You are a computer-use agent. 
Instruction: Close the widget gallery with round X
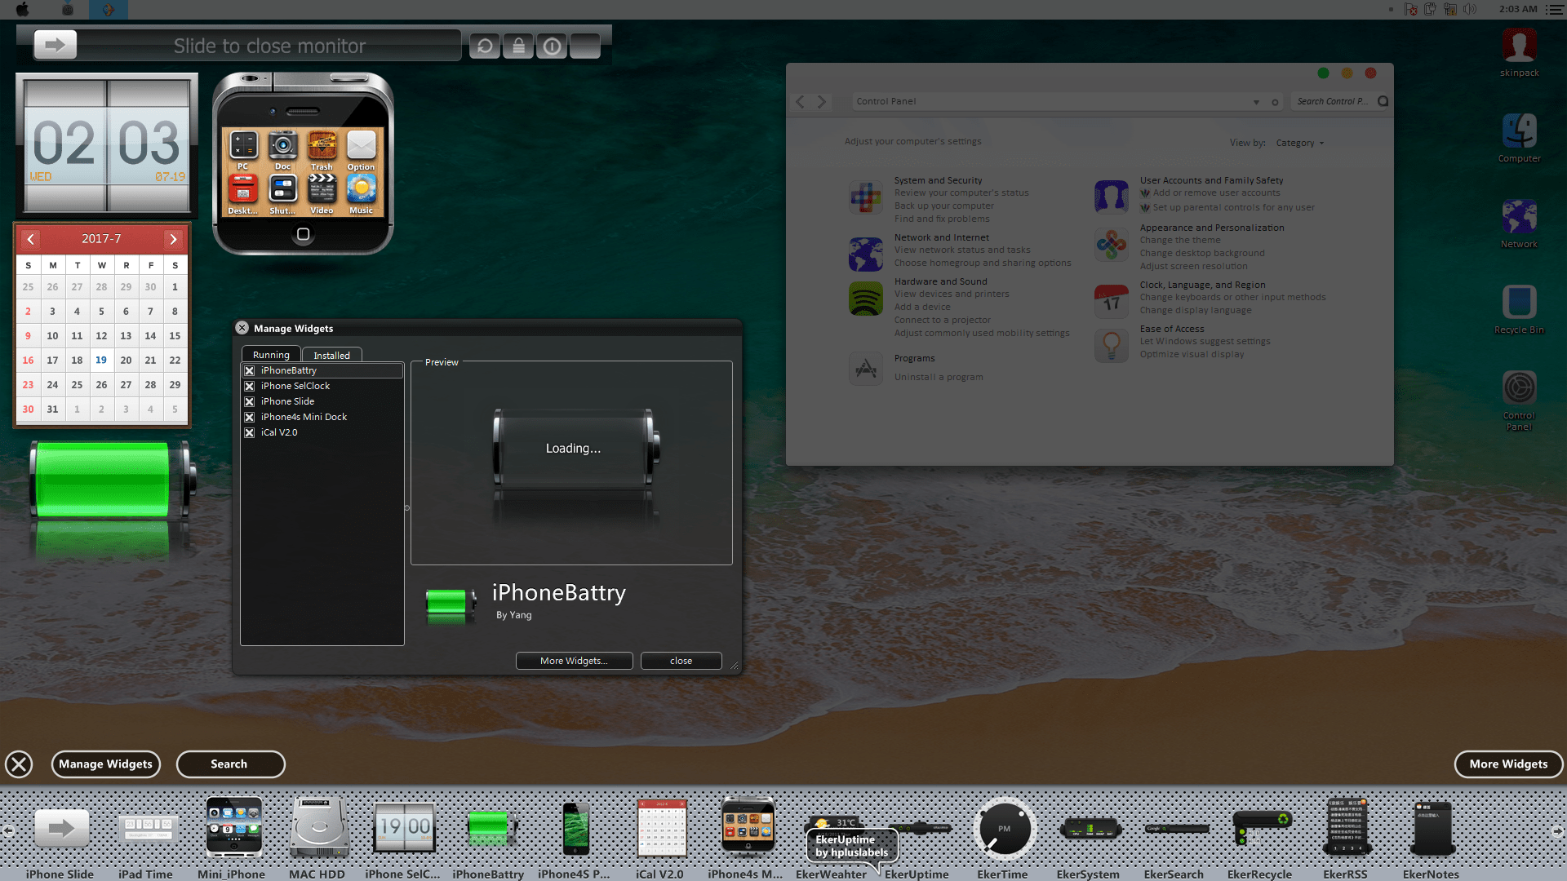[x=19, y=764]
